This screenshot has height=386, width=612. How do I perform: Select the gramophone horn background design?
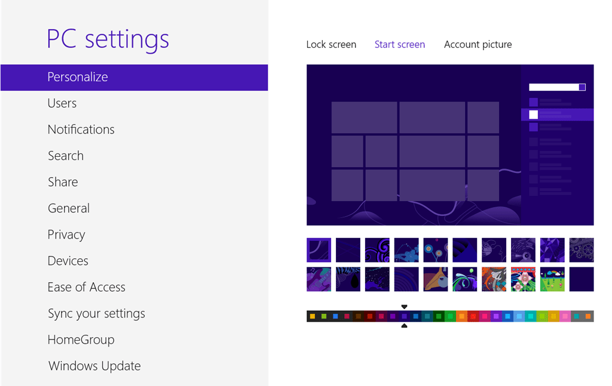pyautogui.click(x=436, y=279)
